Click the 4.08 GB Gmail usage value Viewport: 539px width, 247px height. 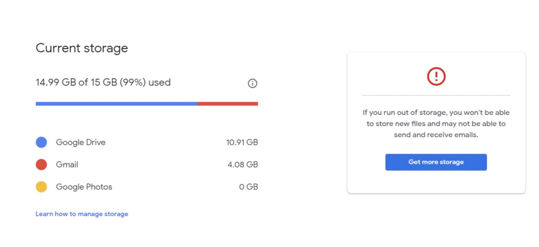click(243, 164)
